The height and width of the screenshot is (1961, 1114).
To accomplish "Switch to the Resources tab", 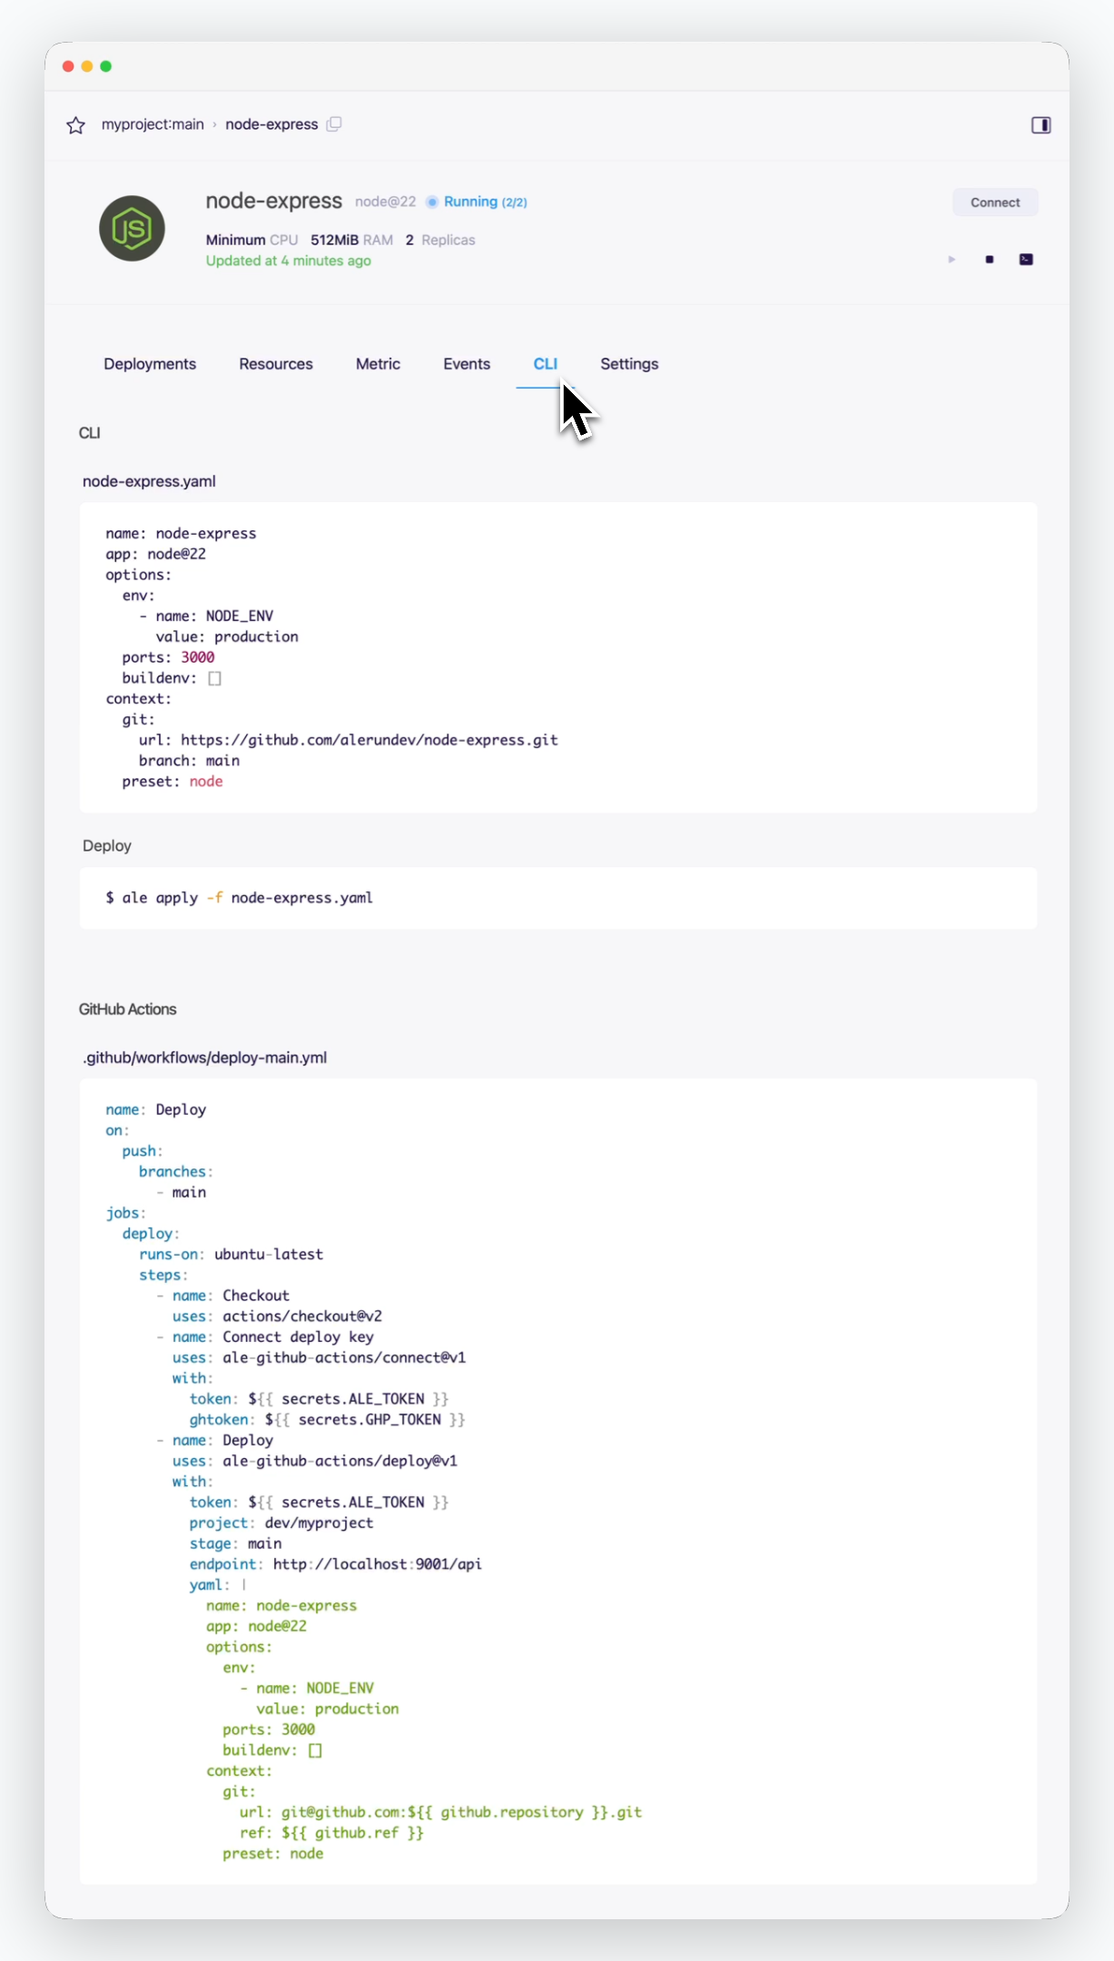I will tap(276, 364).
